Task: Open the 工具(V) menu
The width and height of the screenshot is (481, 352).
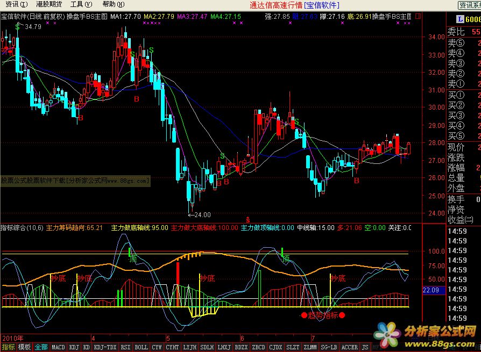Action: coord(81,4)
